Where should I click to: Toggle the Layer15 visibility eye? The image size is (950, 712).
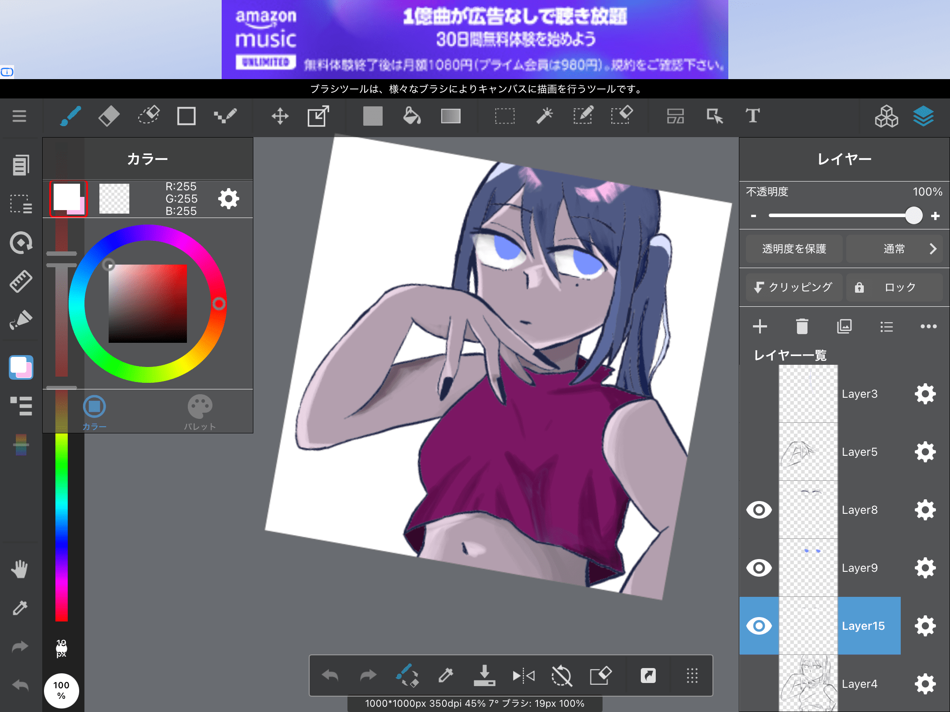click(759, 626)
